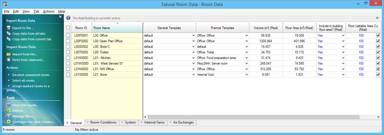Open the Actions menu
This screenshot has width=384, height=135.
(49, 11)
